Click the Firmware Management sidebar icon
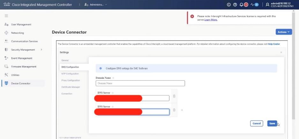Viewport: 299px width, 139px height. click(6, 67)
